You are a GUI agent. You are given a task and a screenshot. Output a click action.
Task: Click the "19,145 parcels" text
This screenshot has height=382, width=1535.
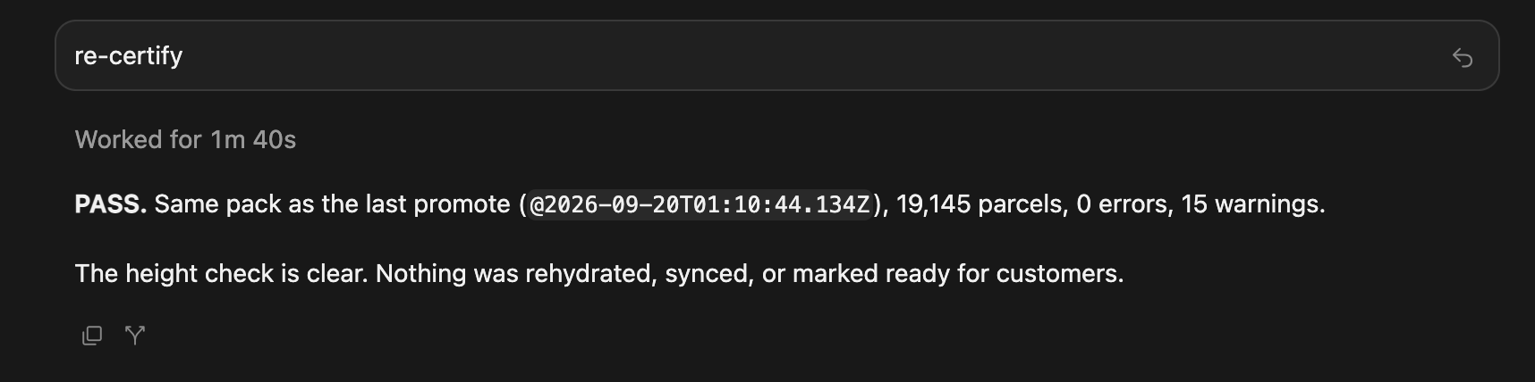coord(978,204)
